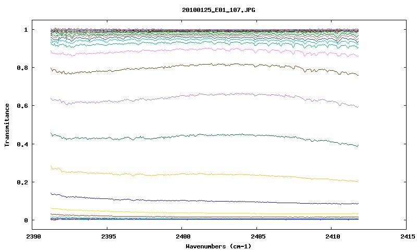Click the y-axis tick label 0

point(26,220)
